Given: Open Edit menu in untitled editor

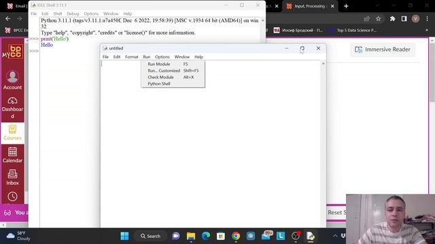Looking at the screenshot, I should coord(117,57).
